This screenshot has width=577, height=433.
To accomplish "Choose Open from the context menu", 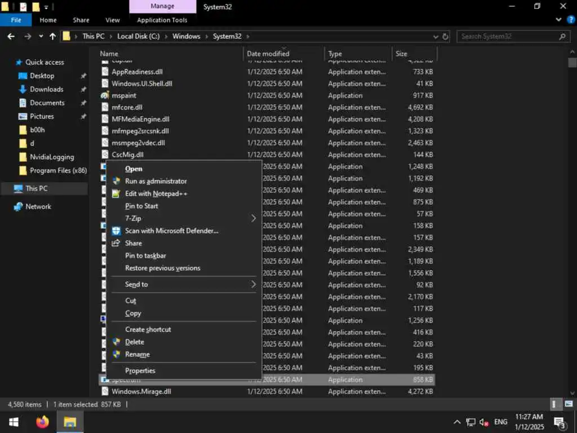I will (134, 169).
